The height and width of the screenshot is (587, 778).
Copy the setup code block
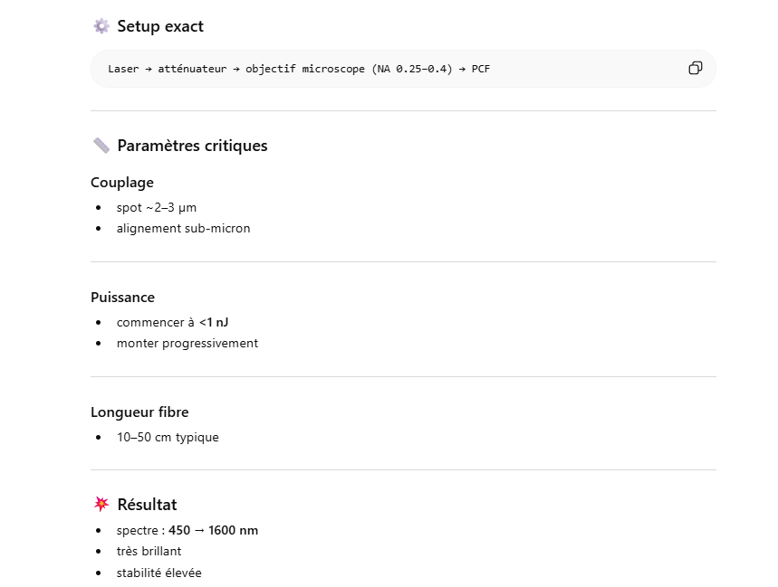(695, 68)
